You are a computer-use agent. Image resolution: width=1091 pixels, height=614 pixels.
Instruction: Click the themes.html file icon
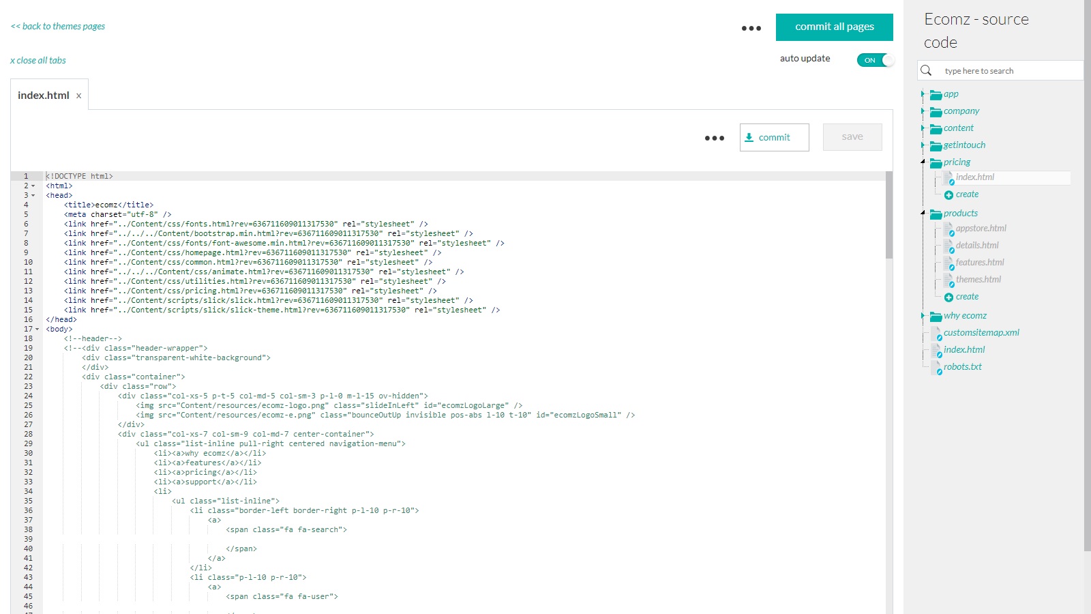(x=948, y=280)
